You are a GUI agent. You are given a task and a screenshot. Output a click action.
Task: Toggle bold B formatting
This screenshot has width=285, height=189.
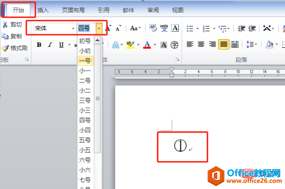pyautogui.click(x=39, y=45)
